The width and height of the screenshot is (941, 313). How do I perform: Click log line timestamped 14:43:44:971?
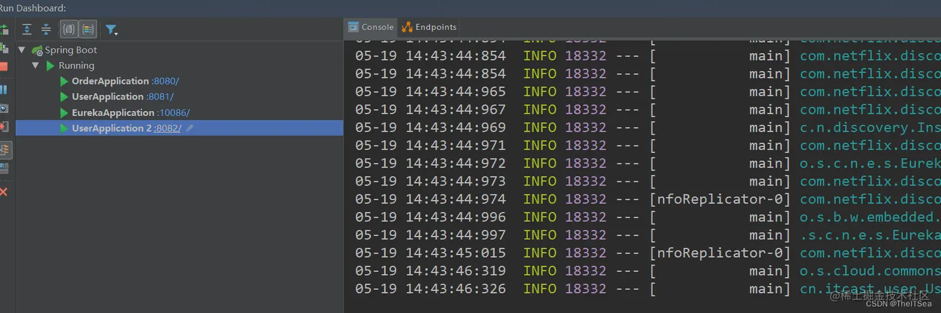point(648,145)
